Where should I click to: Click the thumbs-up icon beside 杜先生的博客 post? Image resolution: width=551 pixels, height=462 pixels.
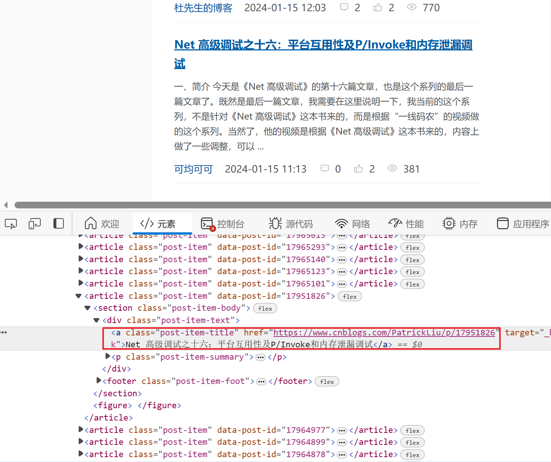(378, 7)
